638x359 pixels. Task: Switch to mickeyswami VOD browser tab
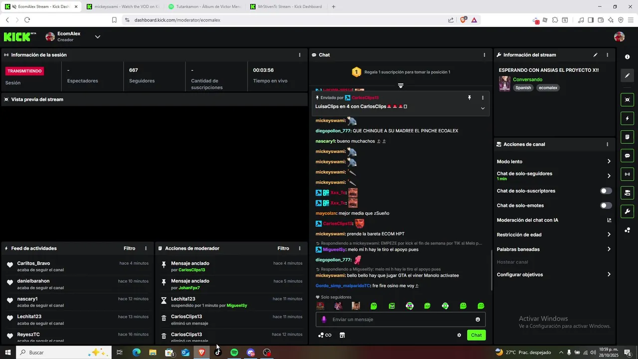tap(122, 6)
